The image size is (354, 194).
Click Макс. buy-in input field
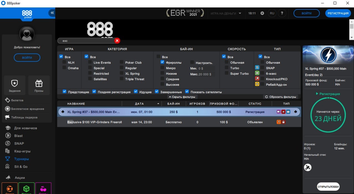pyautogui.click(x=206, y=74)
